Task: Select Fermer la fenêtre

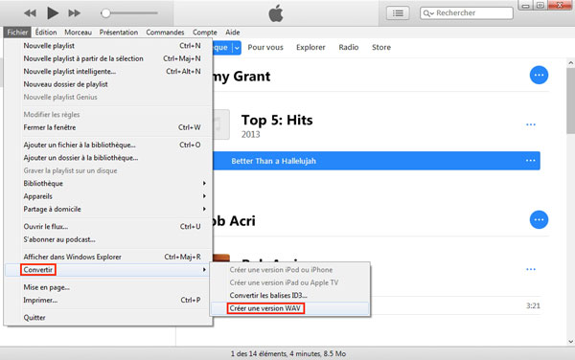Action: 108,127
